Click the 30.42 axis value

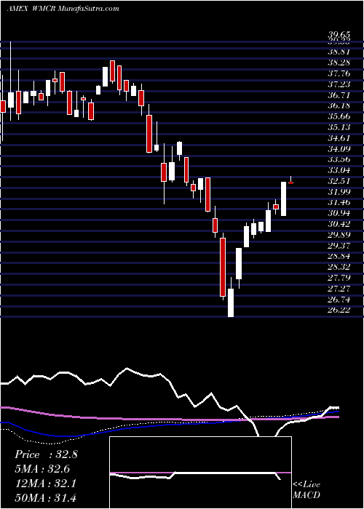coord(339,224)
